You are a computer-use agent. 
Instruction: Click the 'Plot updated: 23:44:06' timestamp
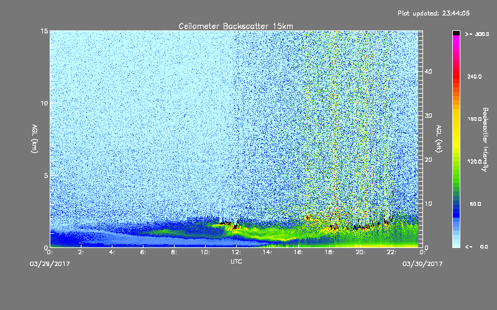(434, 13)
